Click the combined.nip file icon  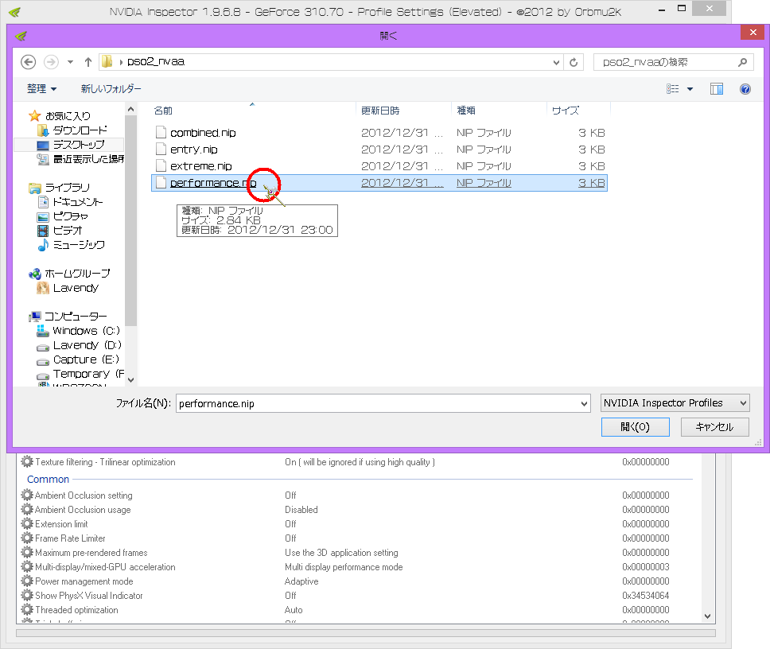click(161, 133)
